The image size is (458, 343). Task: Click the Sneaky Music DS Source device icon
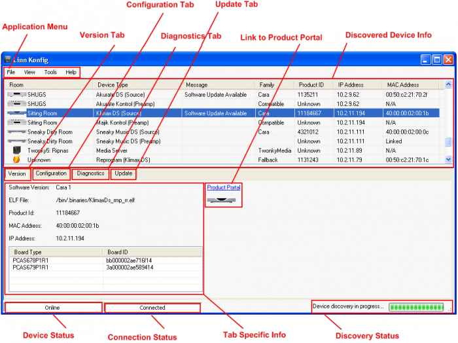click(16, 132)
